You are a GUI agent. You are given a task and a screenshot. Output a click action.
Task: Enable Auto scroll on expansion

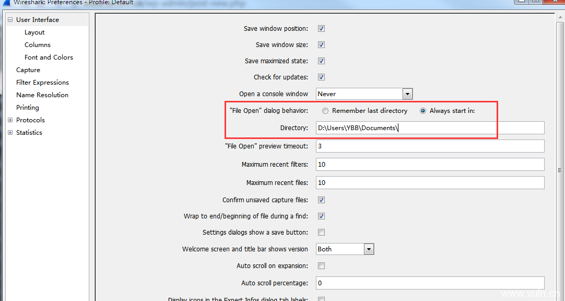click(x=322, y=265)
